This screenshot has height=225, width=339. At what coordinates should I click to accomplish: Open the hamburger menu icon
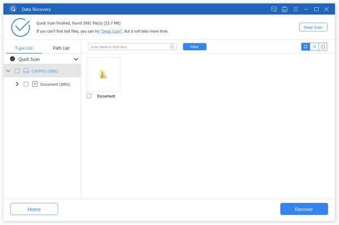(295, 9)
